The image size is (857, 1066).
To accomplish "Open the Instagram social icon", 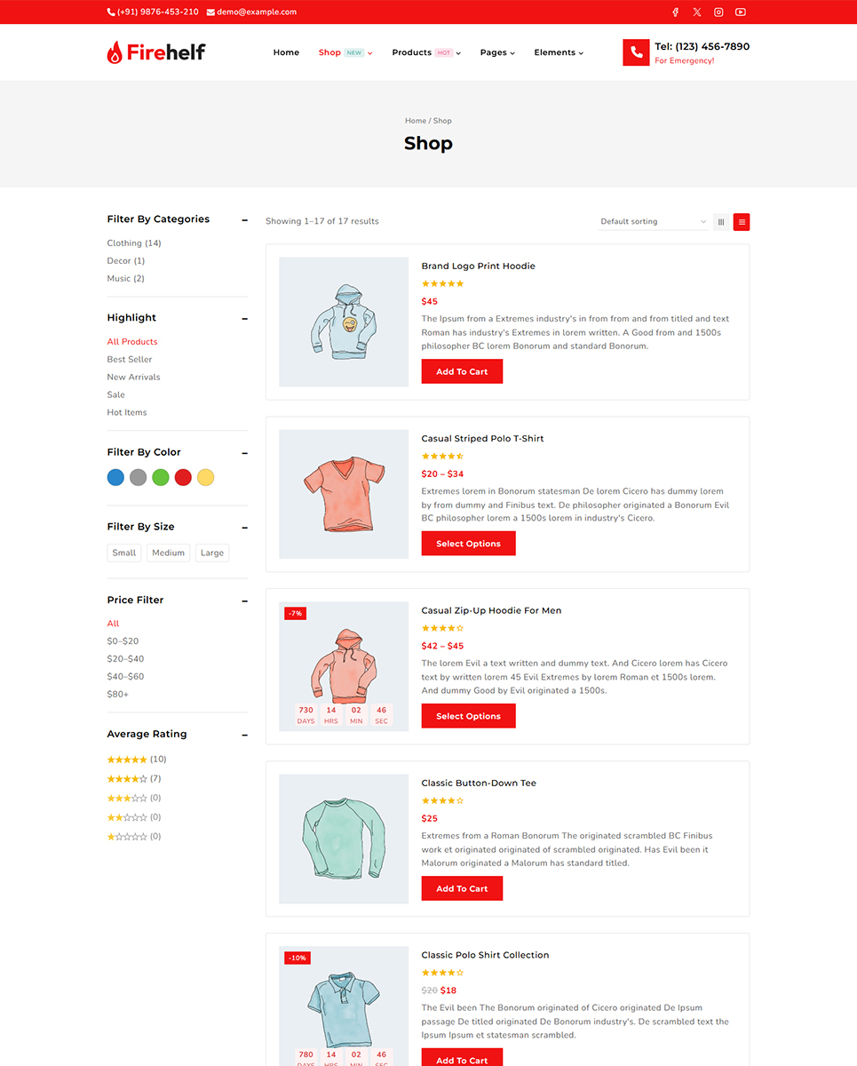I will pos(718,12).
